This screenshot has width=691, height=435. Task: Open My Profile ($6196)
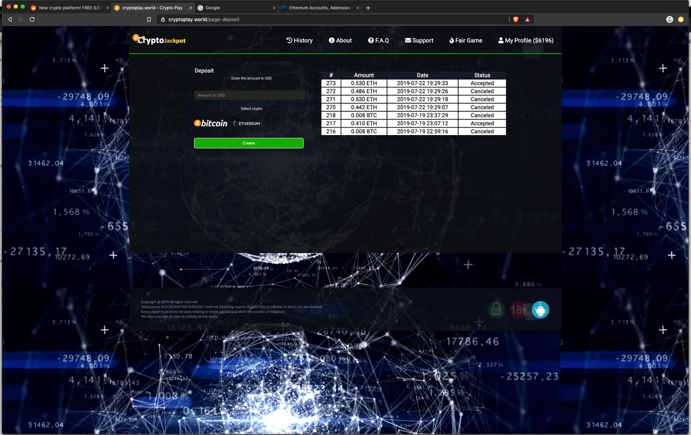(526, 41)
